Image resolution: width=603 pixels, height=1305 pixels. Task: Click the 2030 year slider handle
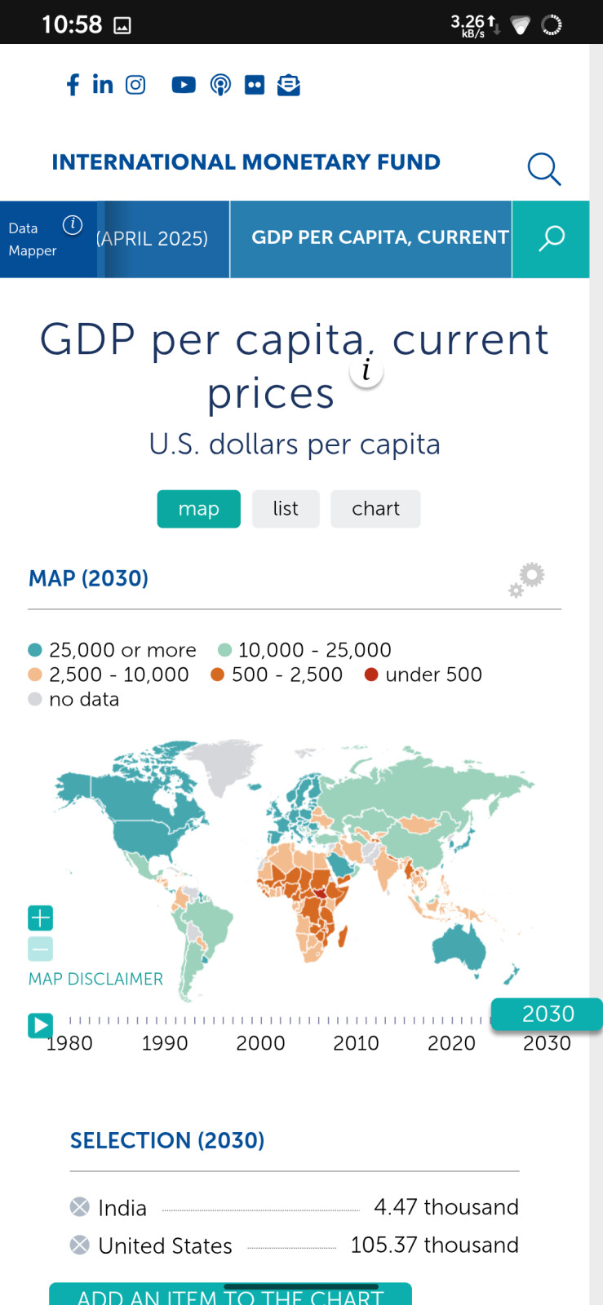click(548, 1014)
